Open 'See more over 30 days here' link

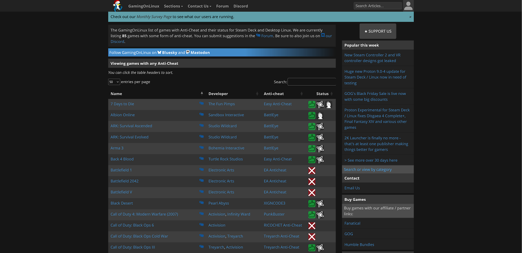pos(371,160)
